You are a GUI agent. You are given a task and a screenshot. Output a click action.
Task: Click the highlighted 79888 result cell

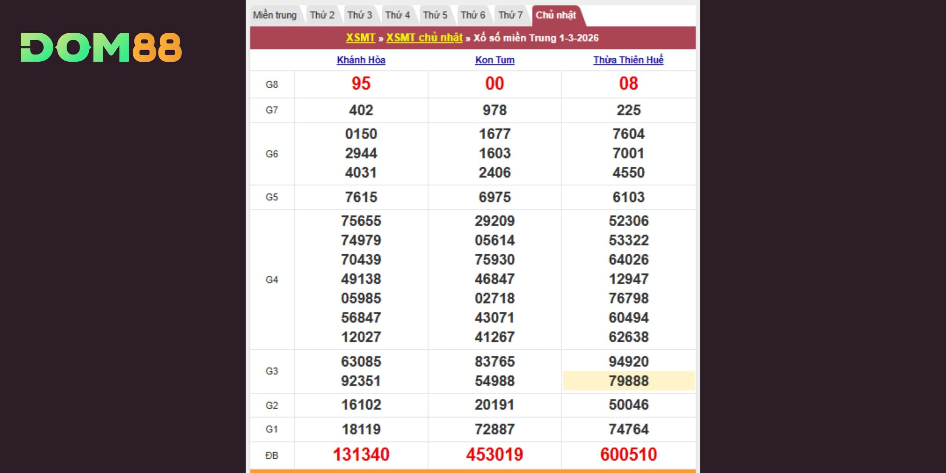click(629, 381)
